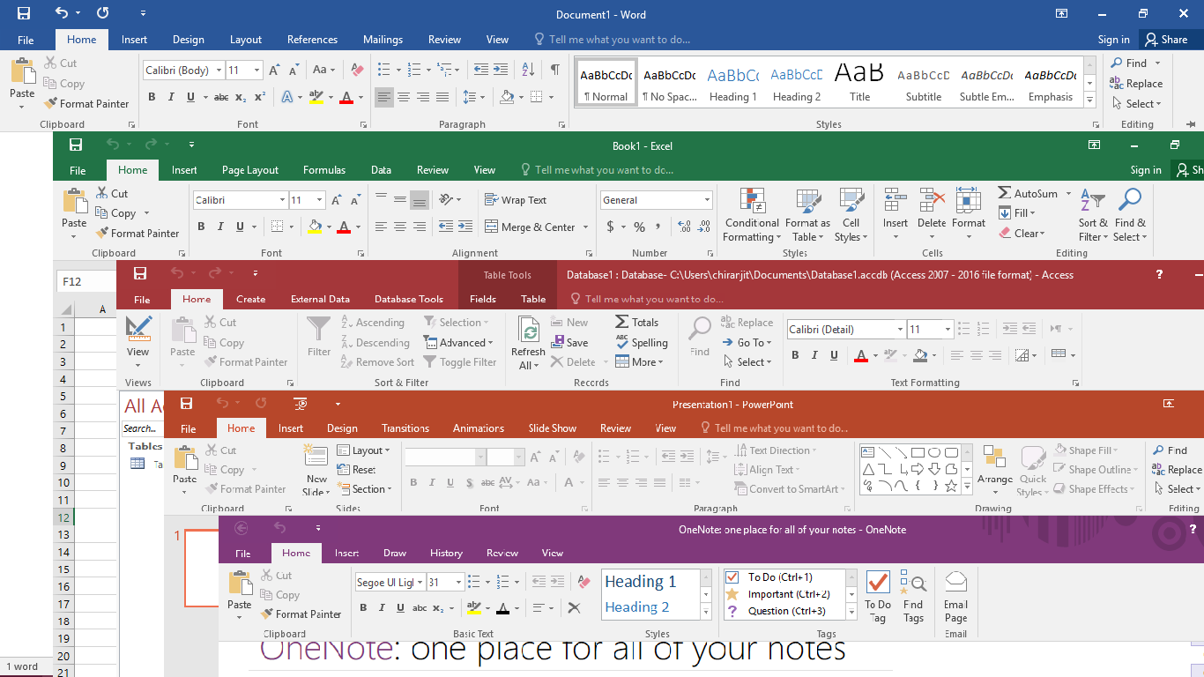
Task: Expand the Layout dropdown in PowerPoint
Action: pos(388,450)
